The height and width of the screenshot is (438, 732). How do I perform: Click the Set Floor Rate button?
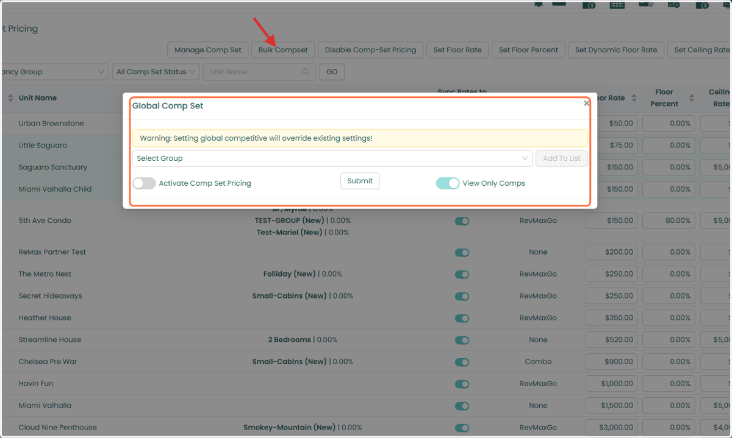click(x=457, y=50)
